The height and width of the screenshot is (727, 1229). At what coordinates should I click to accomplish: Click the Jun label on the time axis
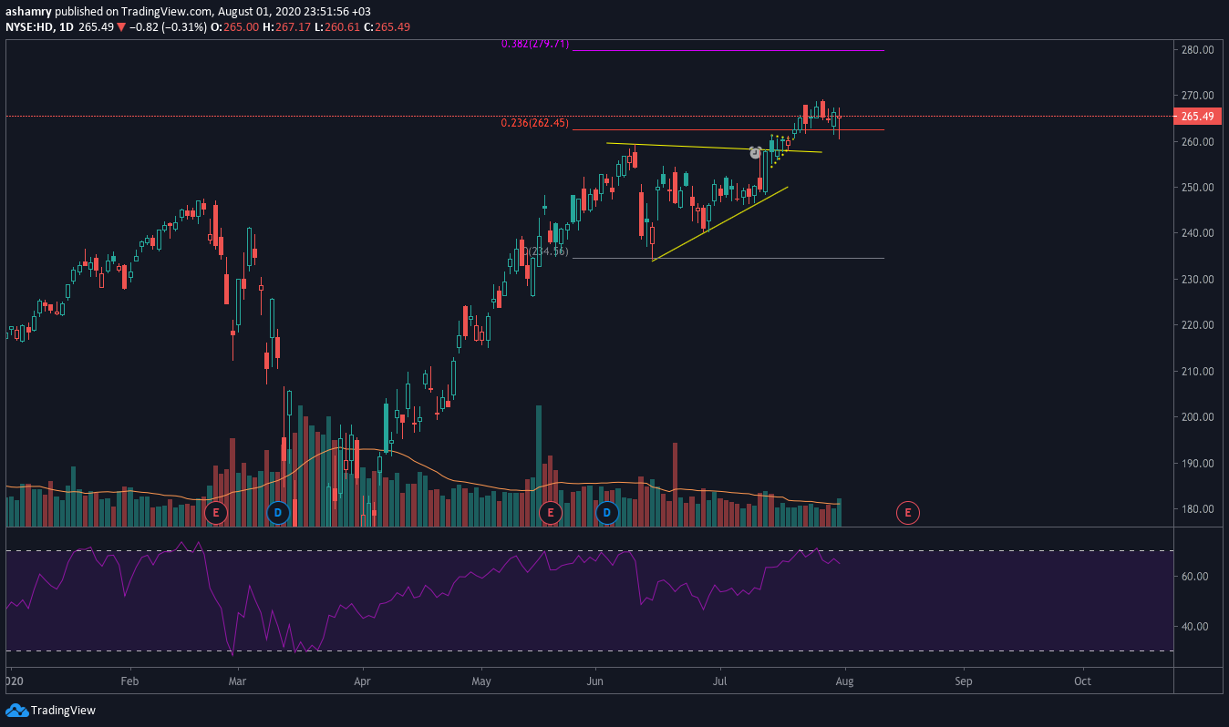595,681
